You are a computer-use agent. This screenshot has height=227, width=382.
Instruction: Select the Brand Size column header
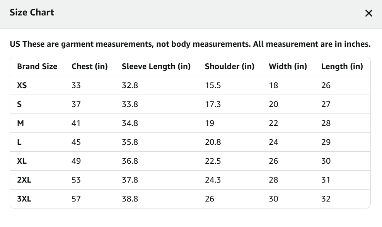click(x=37, y=66)
